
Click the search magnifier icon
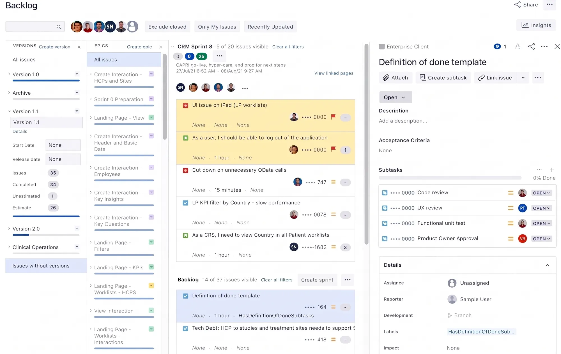coord(59,27)
